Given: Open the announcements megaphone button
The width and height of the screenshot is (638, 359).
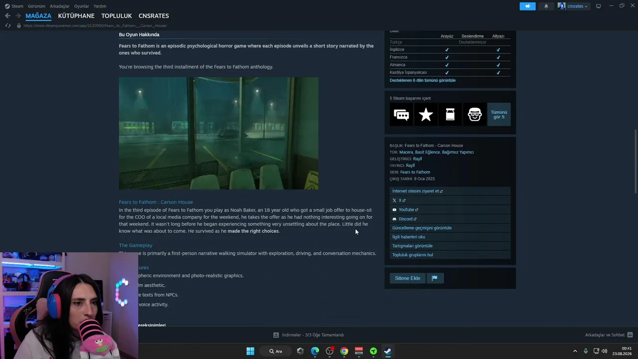Looking at the screenshot, I should click(x=527, y=6).
